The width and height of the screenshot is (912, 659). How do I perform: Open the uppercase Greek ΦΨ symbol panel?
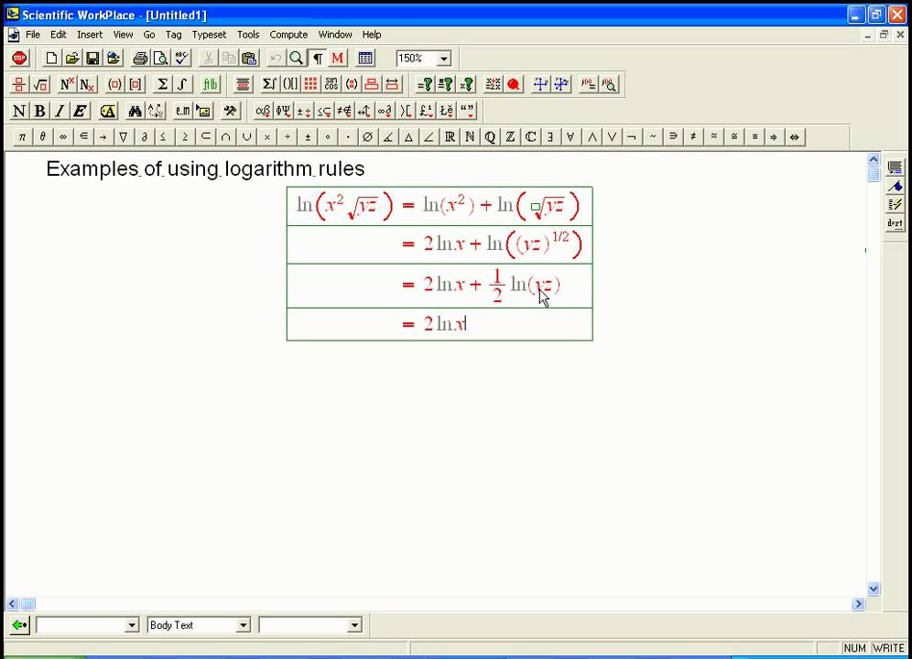point(283,111)
